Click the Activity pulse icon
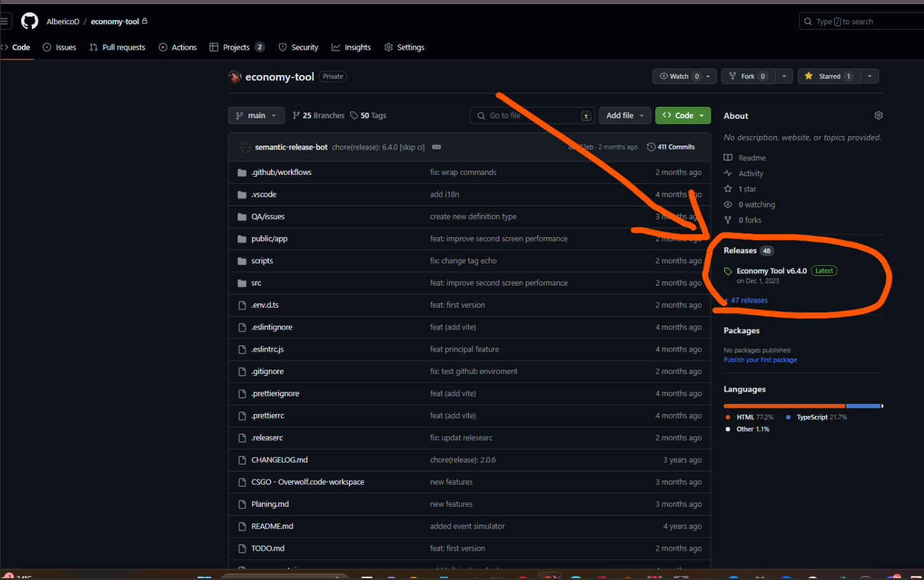Screen dimensions: 924x580 point(728,173)
